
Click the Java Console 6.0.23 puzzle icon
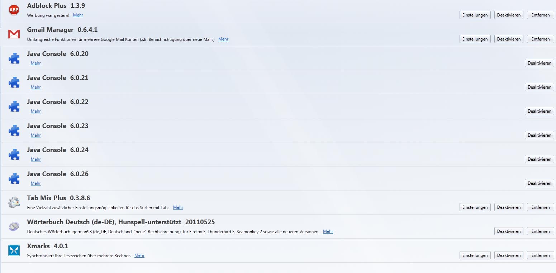pyautogui.click(x=14, y=130)
